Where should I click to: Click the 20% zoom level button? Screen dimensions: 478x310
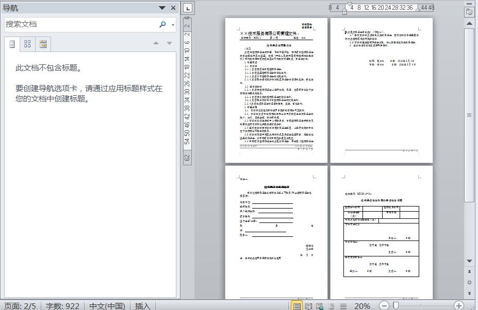tap(362, 306)
